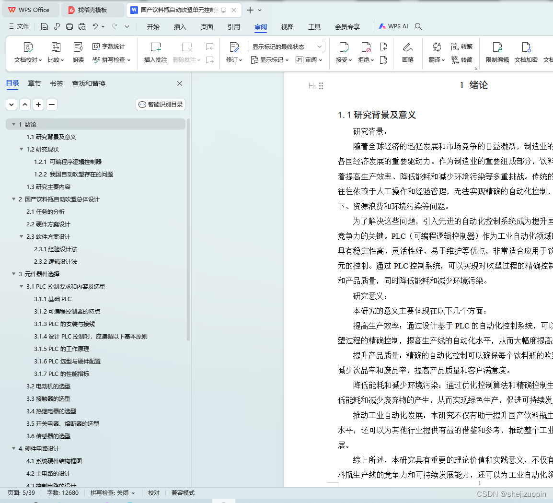Click the outline move-up arrow button
The image size is (553, 503).
point(25,105)
